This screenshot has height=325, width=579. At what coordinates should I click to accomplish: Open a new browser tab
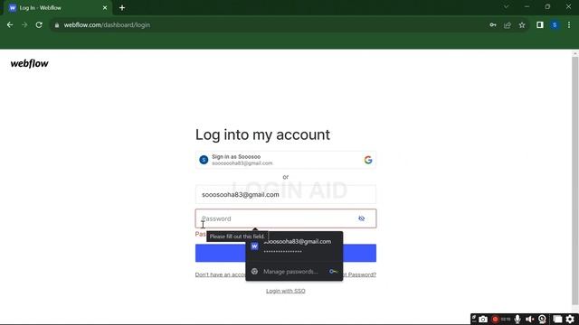[122, 8]
